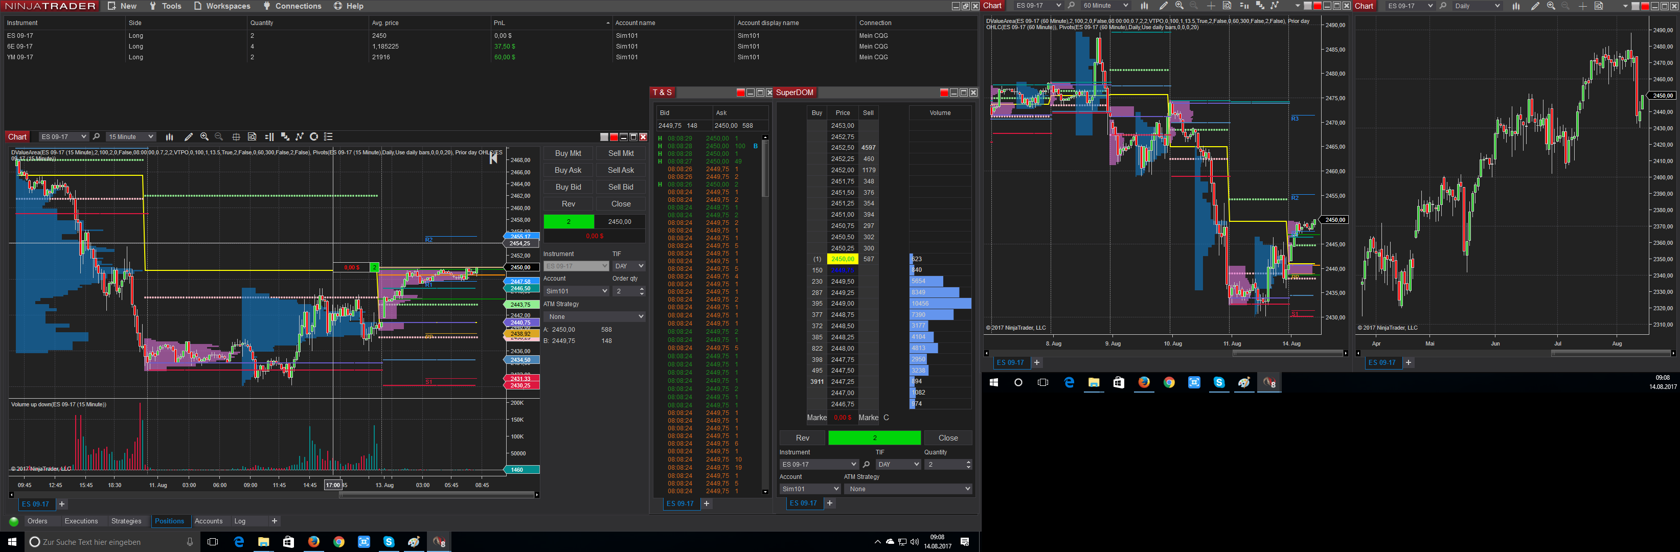
Task: Open the Workspaces menu
Action: click(x=222, y=6)
